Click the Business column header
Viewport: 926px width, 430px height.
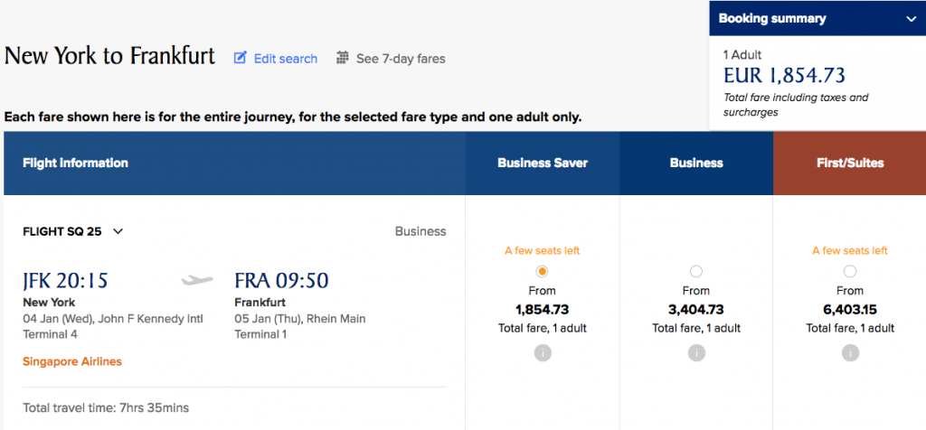(696, 164)
